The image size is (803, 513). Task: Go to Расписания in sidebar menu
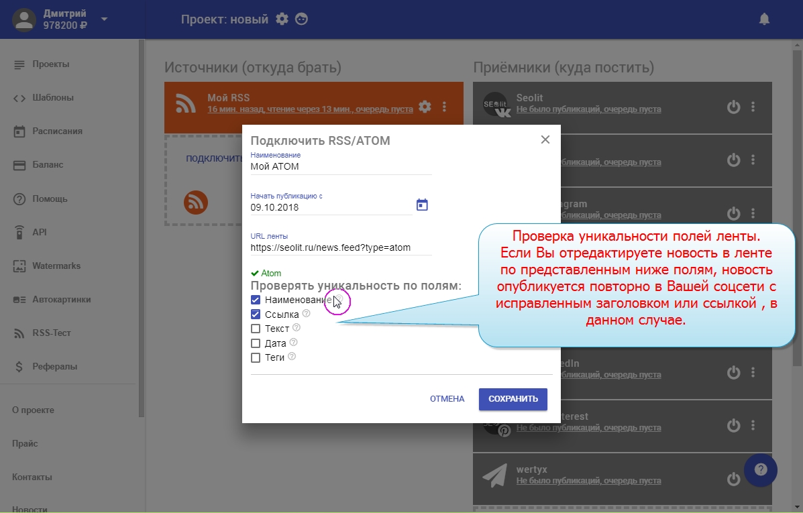point(57,131)
